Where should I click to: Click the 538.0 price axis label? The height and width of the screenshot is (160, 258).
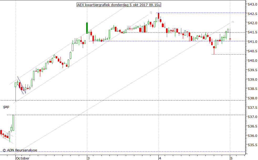(x=252, y=98)
